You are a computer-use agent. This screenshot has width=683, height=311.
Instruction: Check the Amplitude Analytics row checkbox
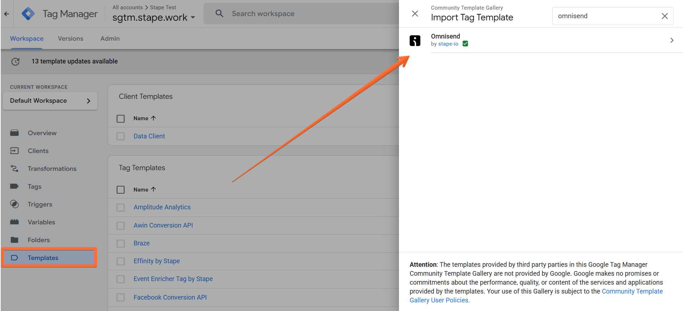(x=121, y=208)
